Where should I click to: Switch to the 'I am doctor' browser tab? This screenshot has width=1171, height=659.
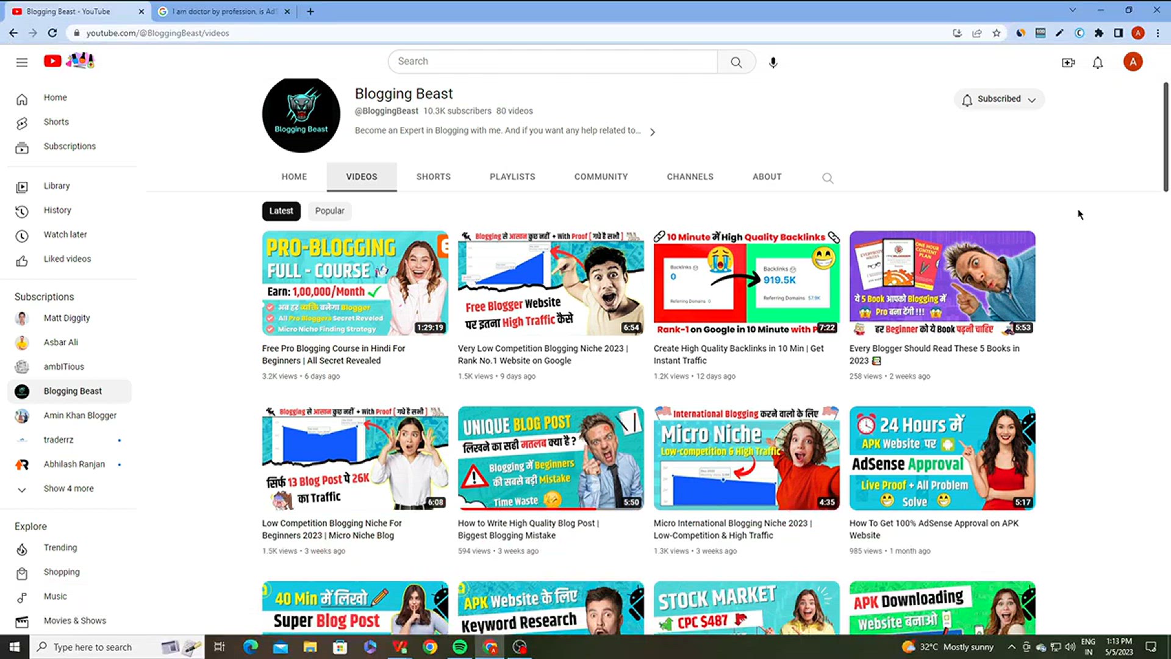tap(223, 11)
